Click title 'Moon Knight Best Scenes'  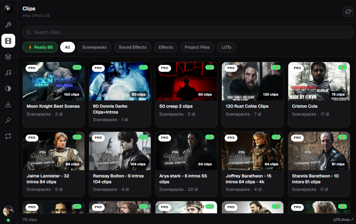[53, 106]
